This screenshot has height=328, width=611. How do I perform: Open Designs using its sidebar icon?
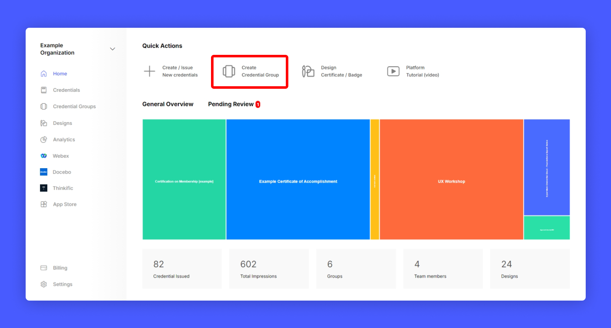tap(44, 123)
